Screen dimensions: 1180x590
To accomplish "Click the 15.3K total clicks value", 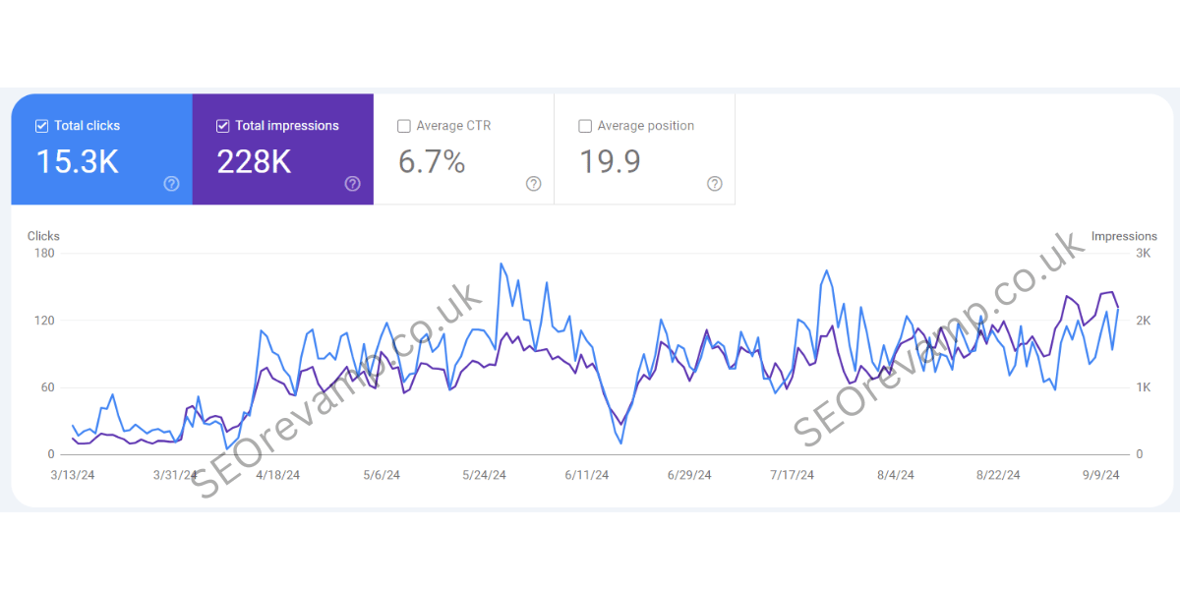I will point(77,161).
